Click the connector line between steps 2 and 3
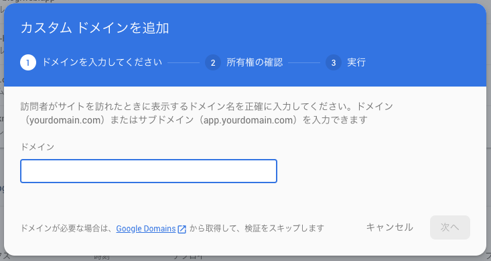The image size is (491, 261). pos(304,63)
